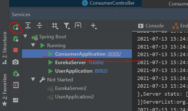Click the Open in New Tab icon
Viewport: 188px width, 111px height.
click(78, 25)
